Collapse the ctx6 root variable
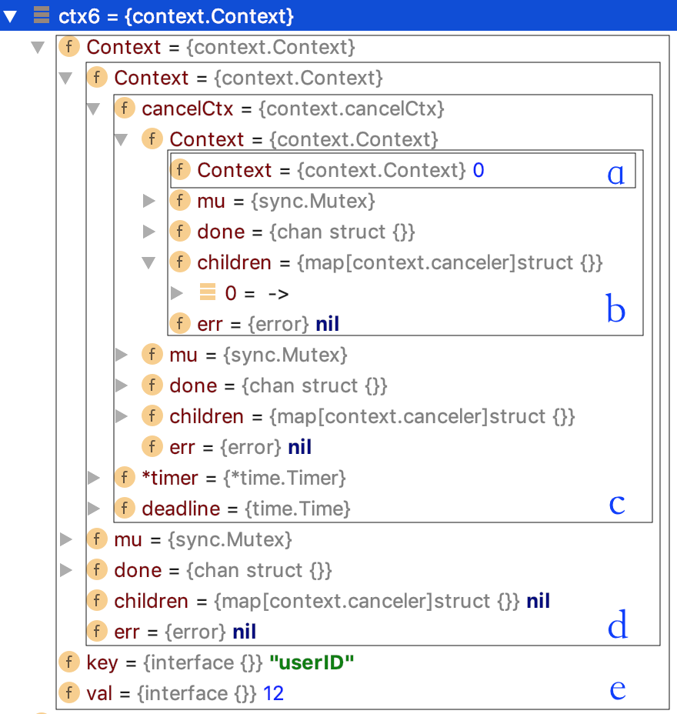The width and height of the screenshot is (677, 714). click(x=10, y=16)
